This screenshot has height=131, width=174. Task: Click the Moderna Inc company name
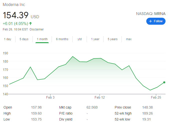pos(14,5)
